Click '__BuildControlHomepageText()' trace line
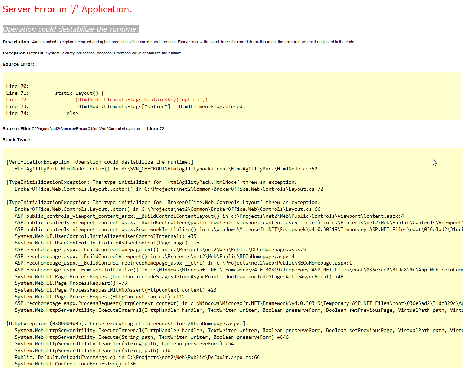This screenshot has height=368, width=463. tap(160, 249)
